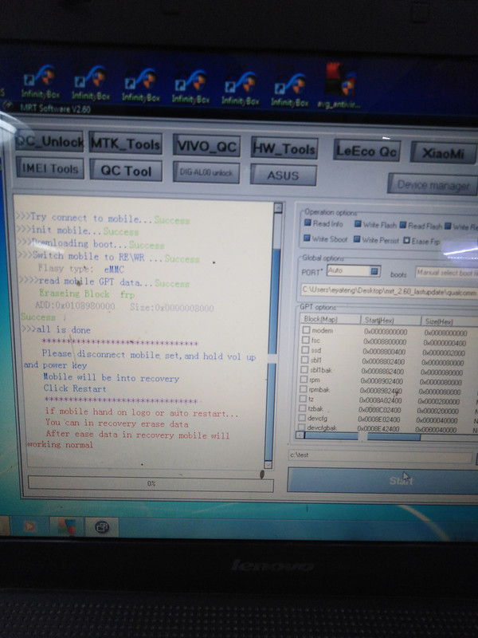The height and width of the screenshot is (638, 478).
Task: Open the QC_Unlock tools page
Action: [x=49, y=141]
